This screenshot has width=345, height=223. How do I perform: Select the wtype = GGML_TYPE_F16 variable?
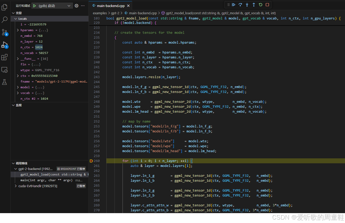point(49,70)
